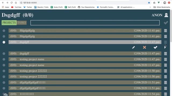The height and width of the screenshot is (96, 172).
Task: Open the selected project with the right-arrow icon
Action: point(165,47)
